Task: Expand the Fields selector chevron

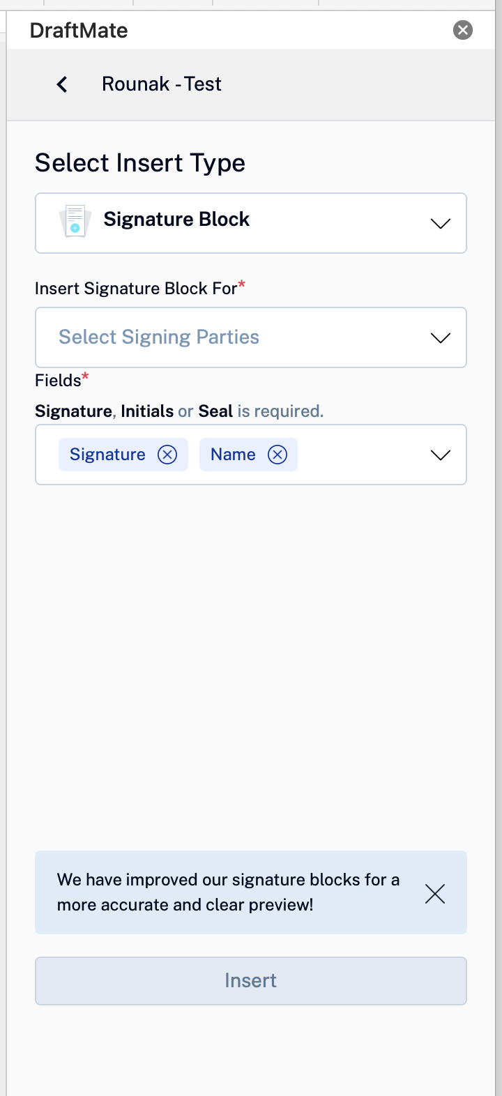Action: point(441,455)
